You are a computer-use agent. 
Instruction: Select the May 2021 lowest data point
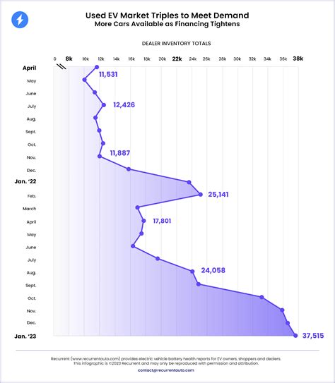(84, 80)
